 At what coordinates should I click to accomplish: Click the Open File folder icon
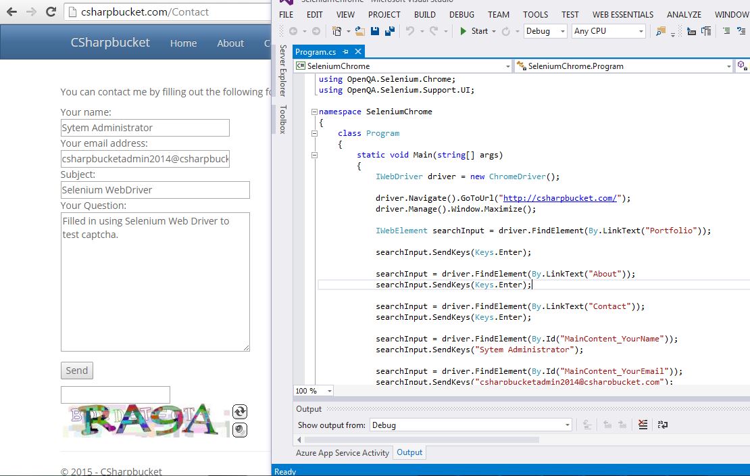click(359, 31)
